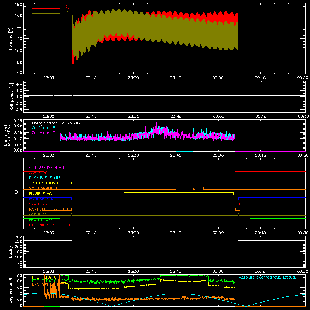Click the 23:30 time label under Roll period plot
The height and width of the screenshot is (310, 310).
click(133, 117)
